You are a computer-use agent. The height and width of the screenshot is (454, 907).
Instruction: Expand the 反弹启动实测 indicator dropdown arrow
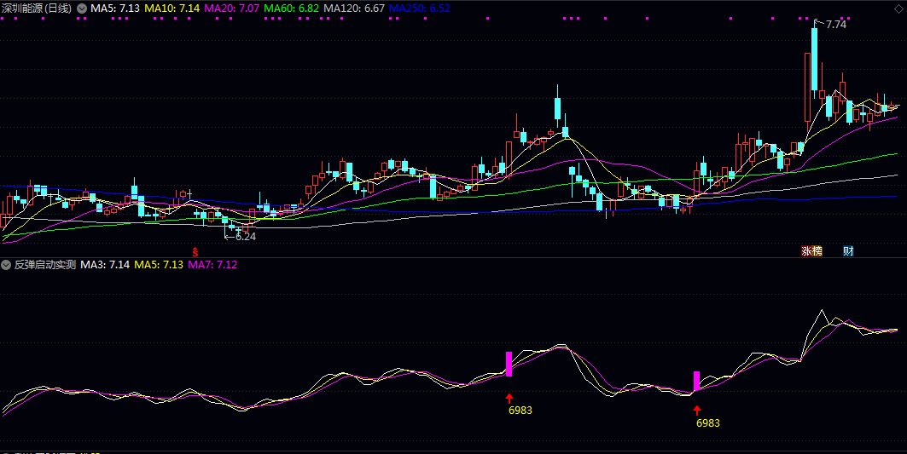click(x=7, y=265)
